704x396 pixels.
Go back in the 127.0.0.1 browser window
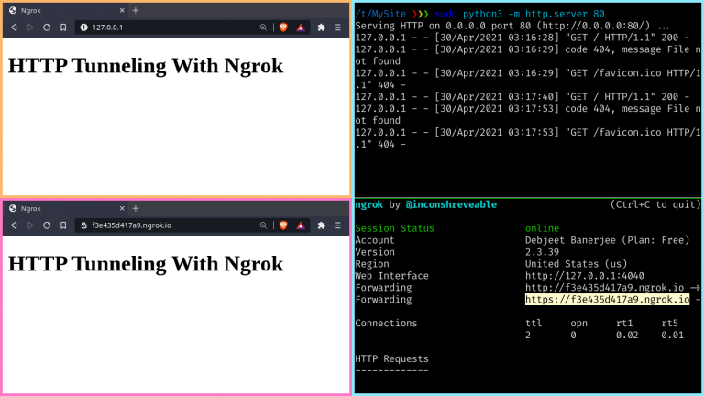(14, 27)
